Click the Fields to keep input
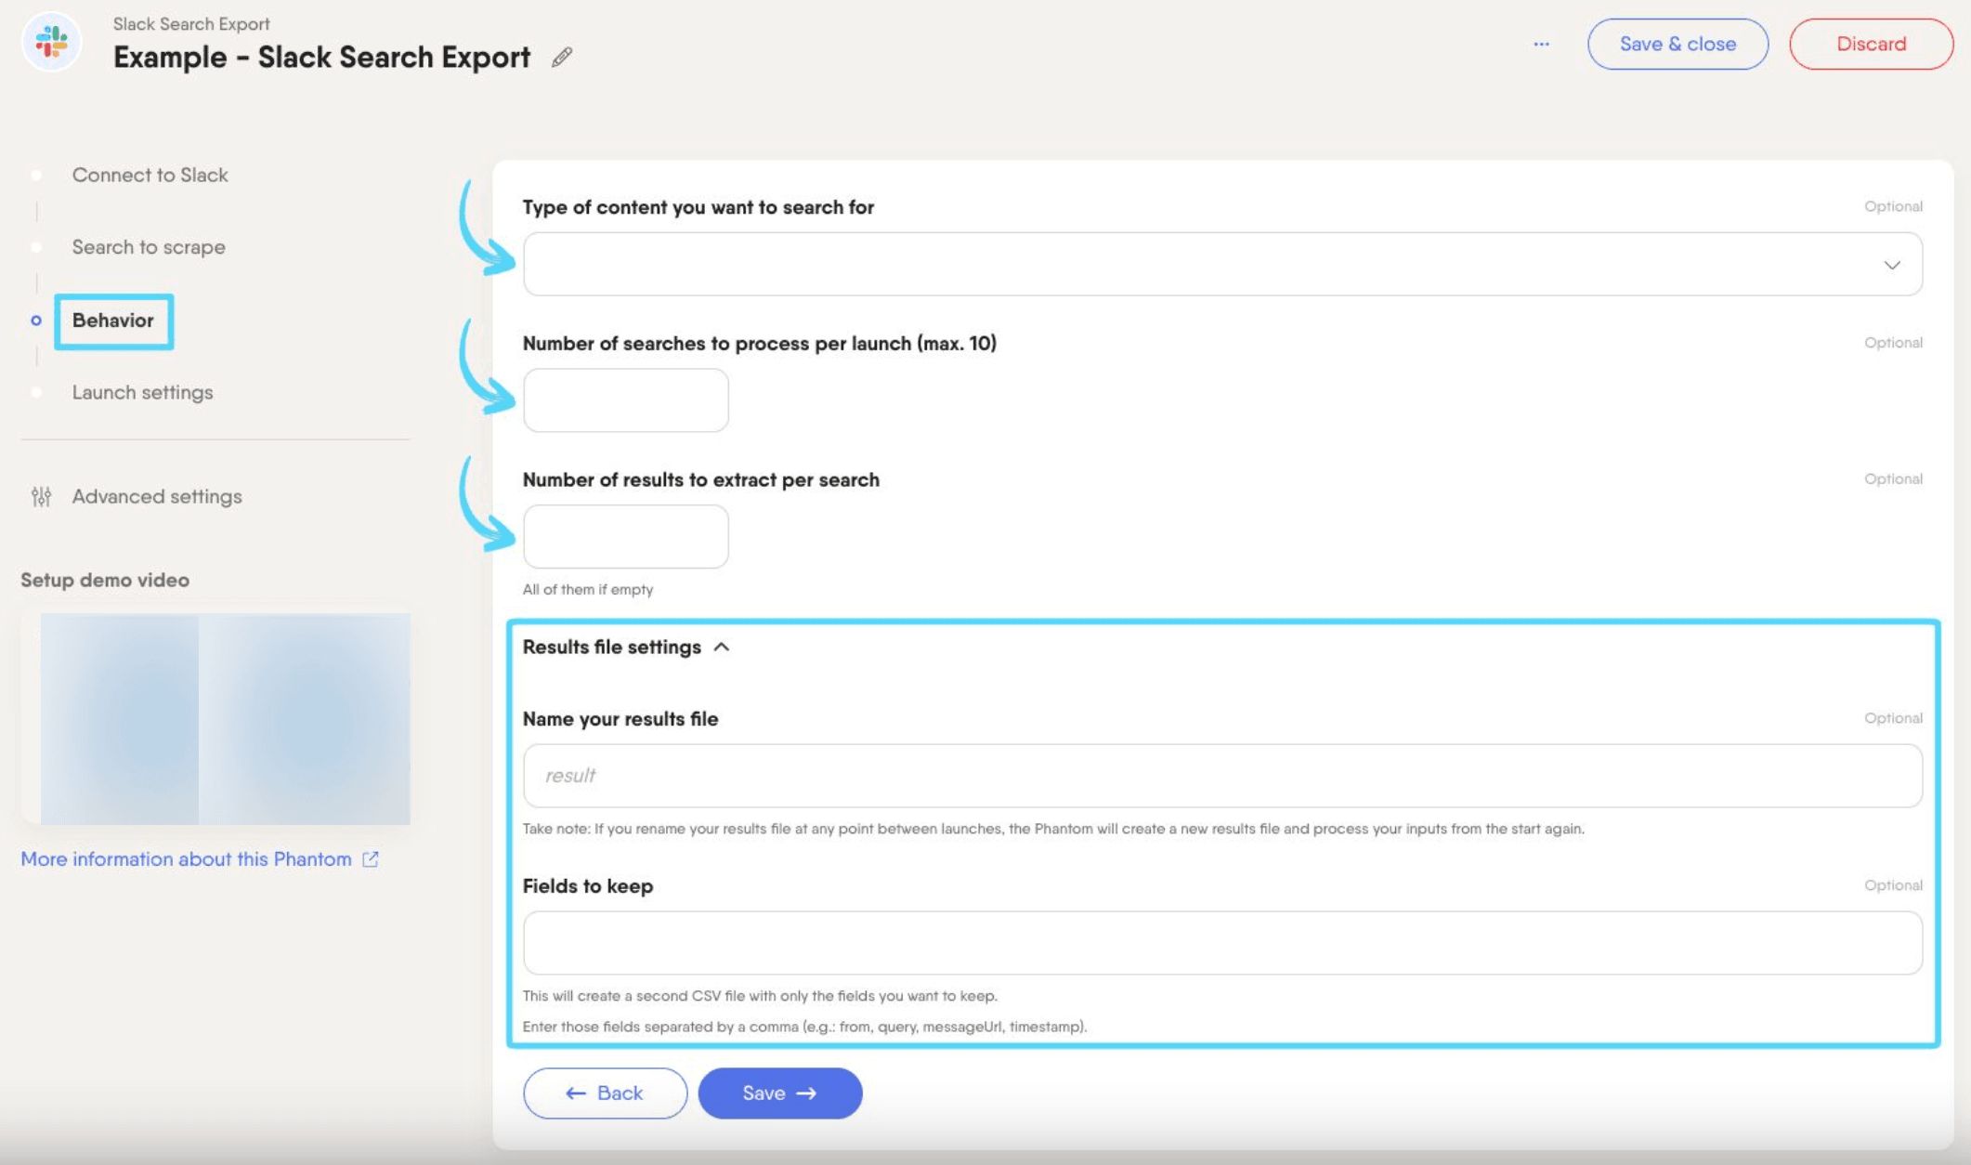 point(1222,942)
